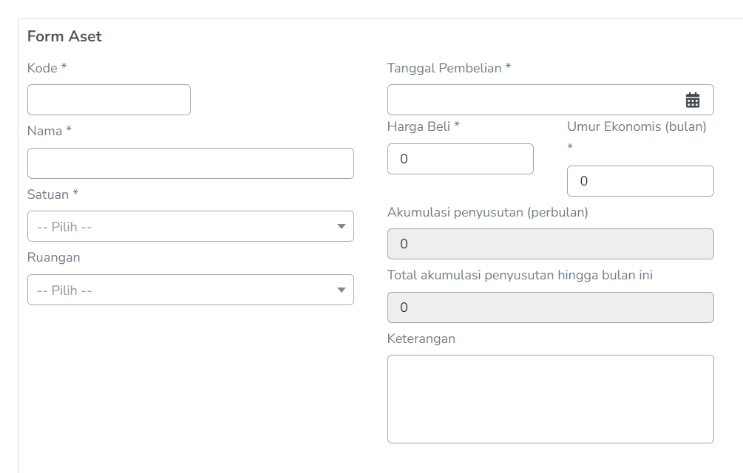Click inside the Keterangan text area

[x=550, y=399]
